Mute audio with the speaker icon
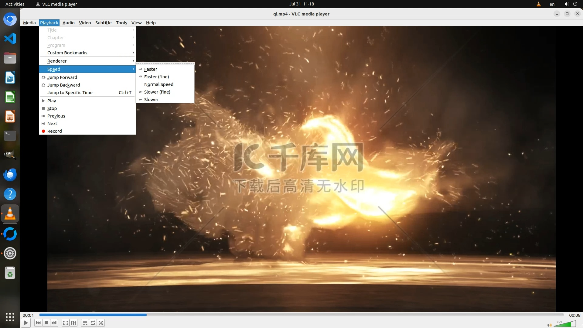The image size is (583, 328). tap(549, 325)
